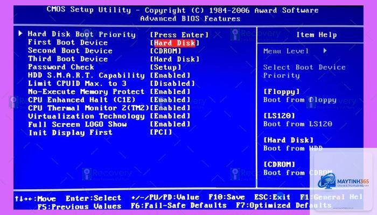Click the Boot from CDROM description
Screen dimensions: 377x215
pyautogui.click(x=298, y=173)
